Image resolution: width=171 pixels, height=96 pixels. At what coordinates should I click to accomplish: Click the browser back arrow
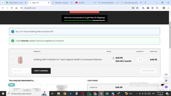click(x=3, y=8)
